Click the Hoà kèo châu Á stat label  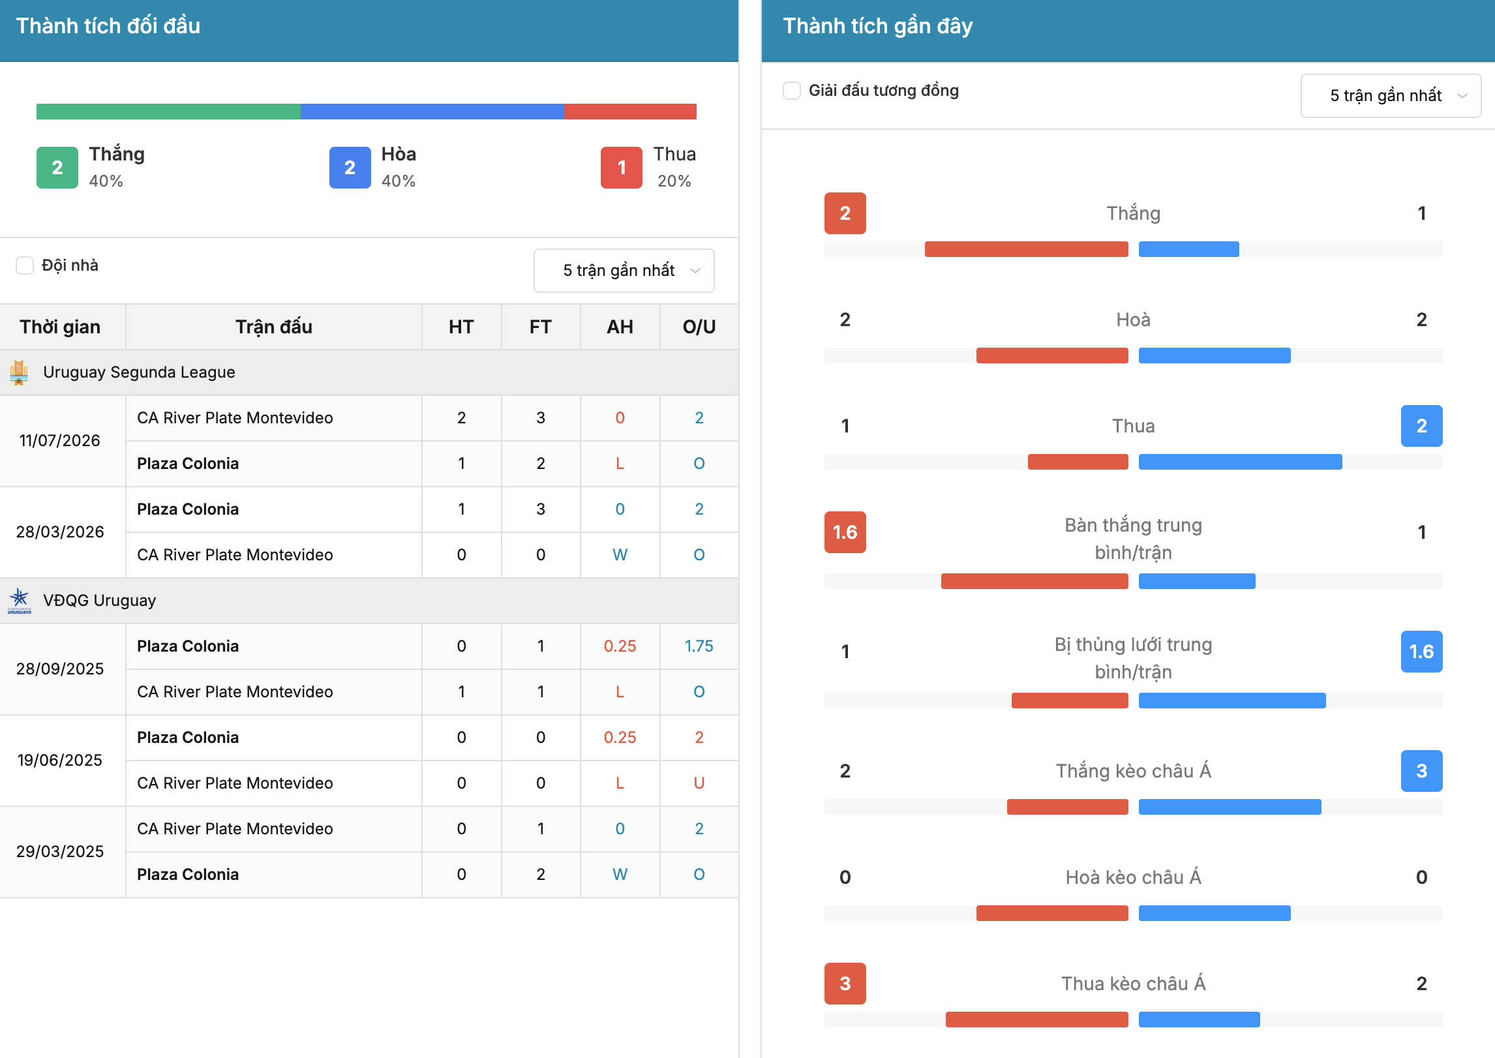1134,877
